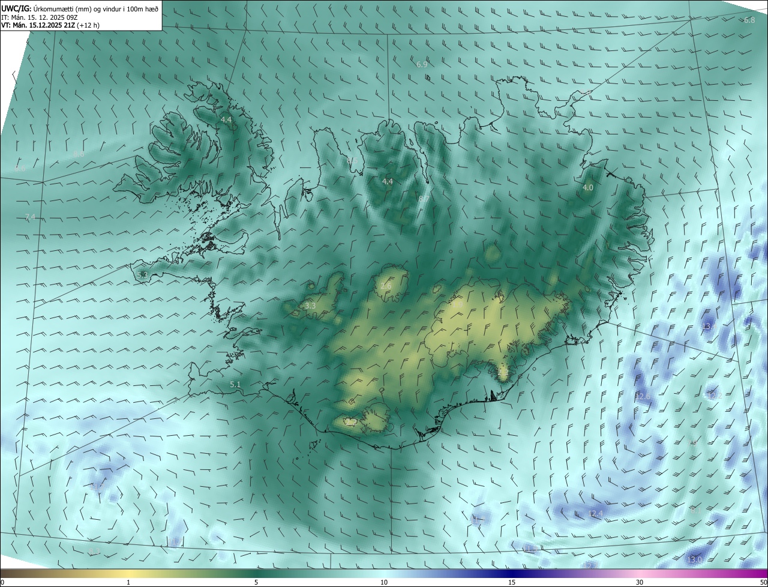Screen dimensions: 768x587
Task: Click the 8.1 value label on the map
Action: [x=695, y=510]
